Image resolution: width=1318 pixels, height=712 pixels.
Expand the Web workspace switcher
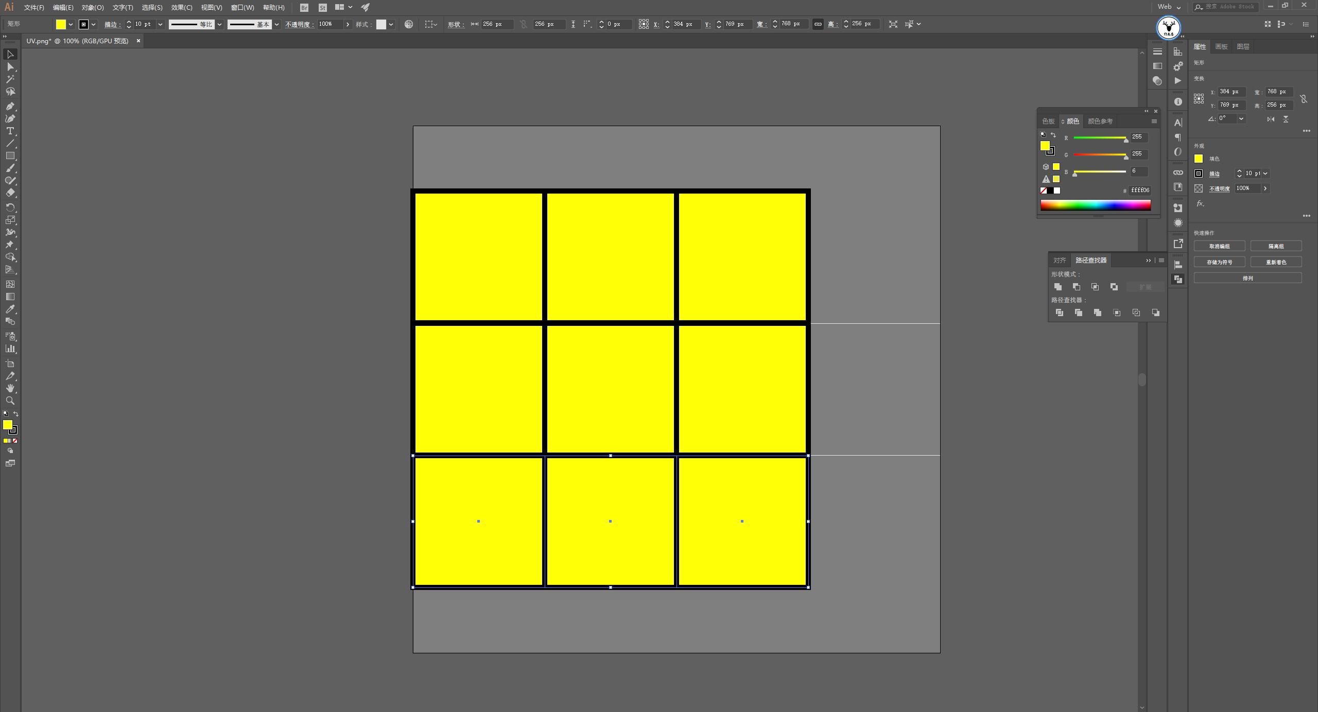pos(1169,7)
